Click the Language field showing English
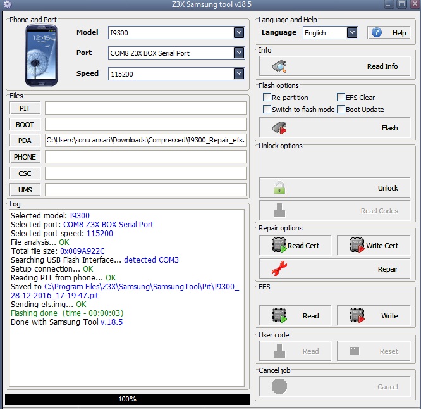 (330, 32)
